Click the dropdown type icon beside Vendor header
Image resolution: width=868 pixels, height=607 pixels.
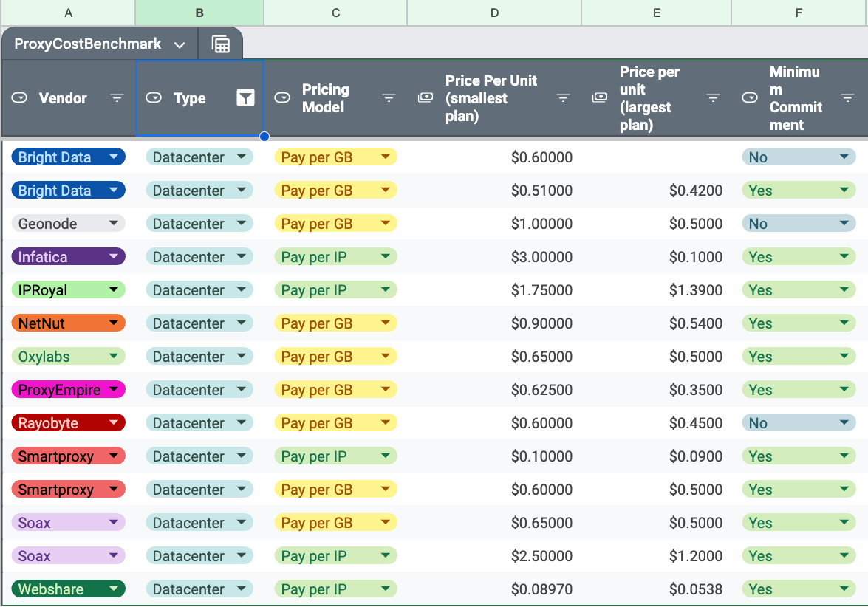coord(19,98)
